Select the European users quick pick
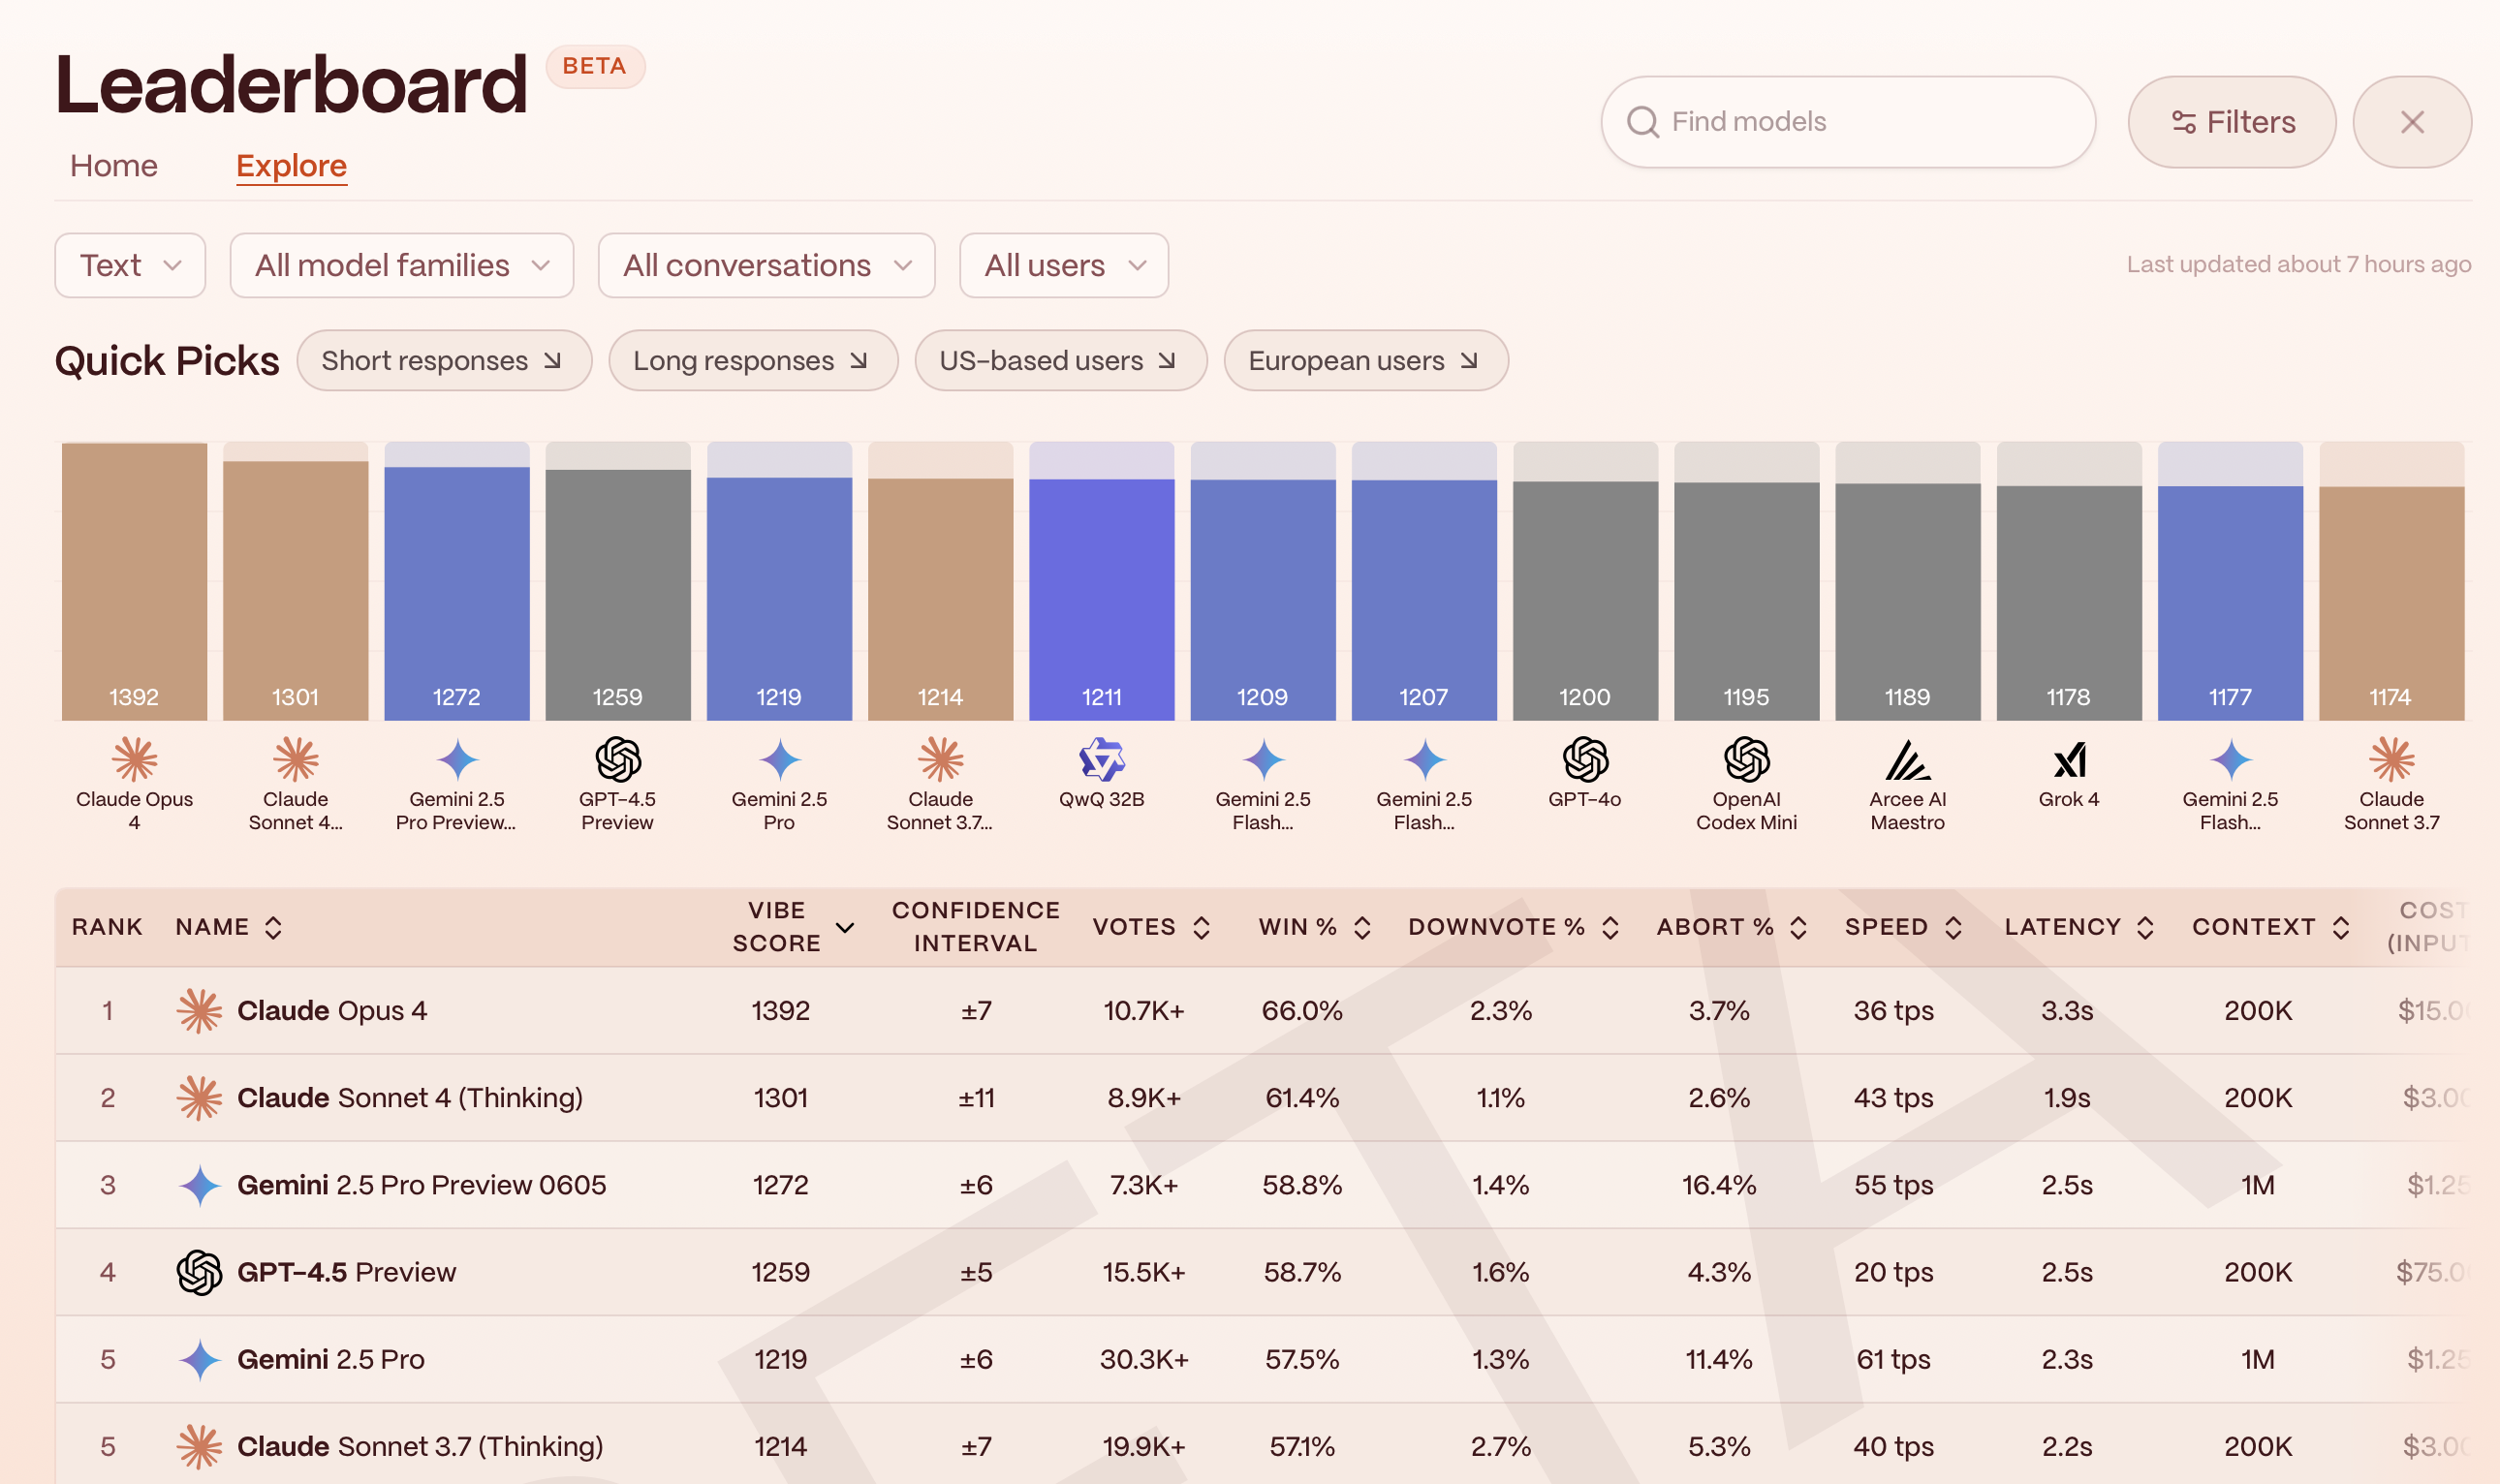This screenshot has height=1484, width=2500. [x=1366, y=360]
